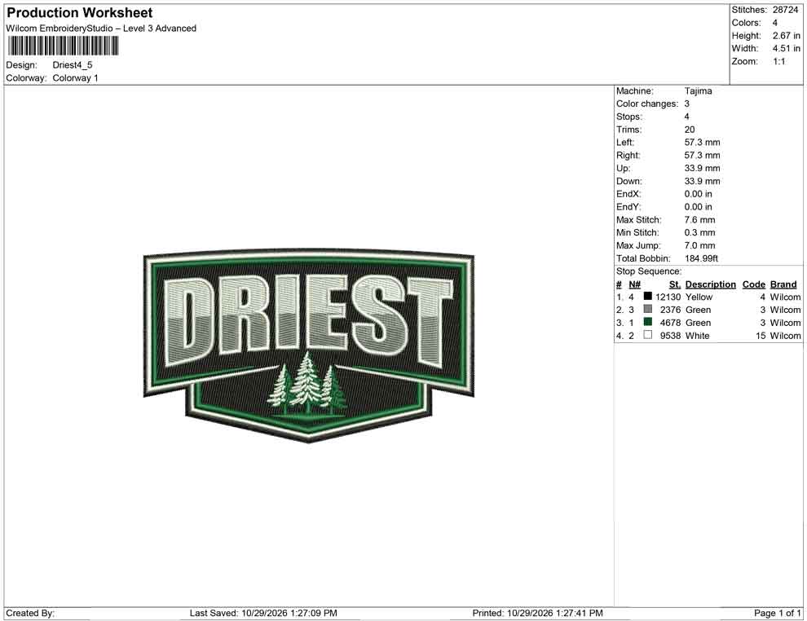Click the Left value 57.3 mm
807x621 pixels.
[702, 143]
